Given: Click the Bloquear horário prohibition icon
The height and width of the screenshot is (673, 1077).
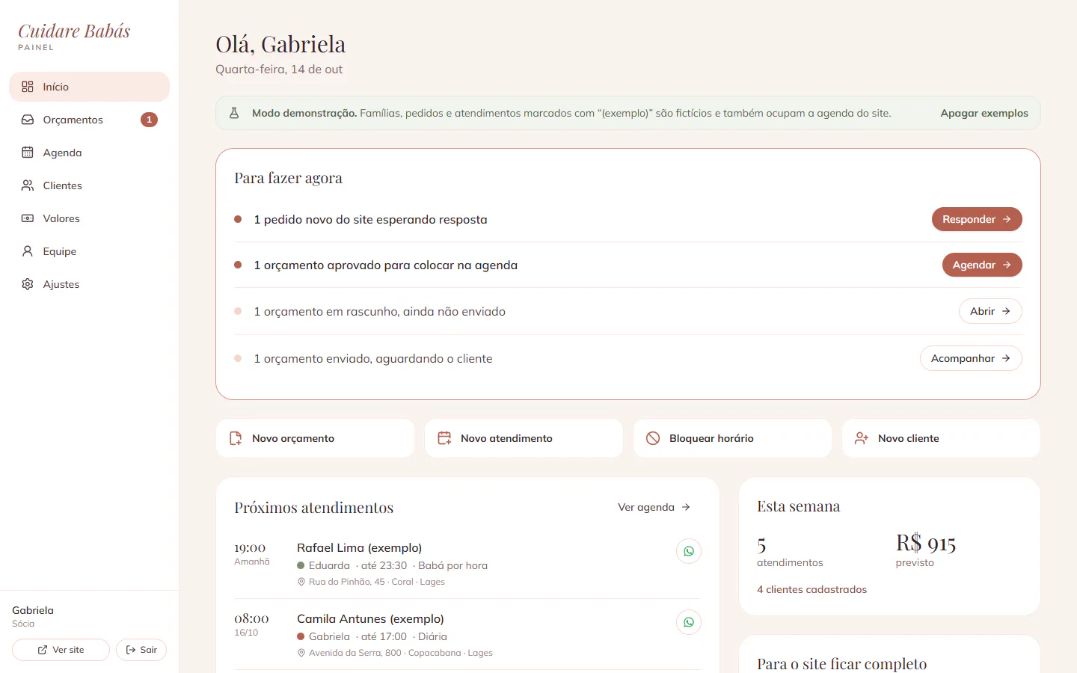Looking at the screenshot, I should click(653, 438).
